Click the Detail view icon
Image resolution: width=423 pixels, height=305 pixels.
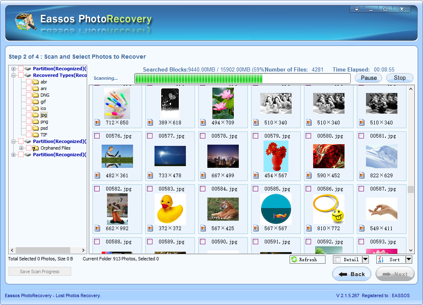tap(337, 260)
